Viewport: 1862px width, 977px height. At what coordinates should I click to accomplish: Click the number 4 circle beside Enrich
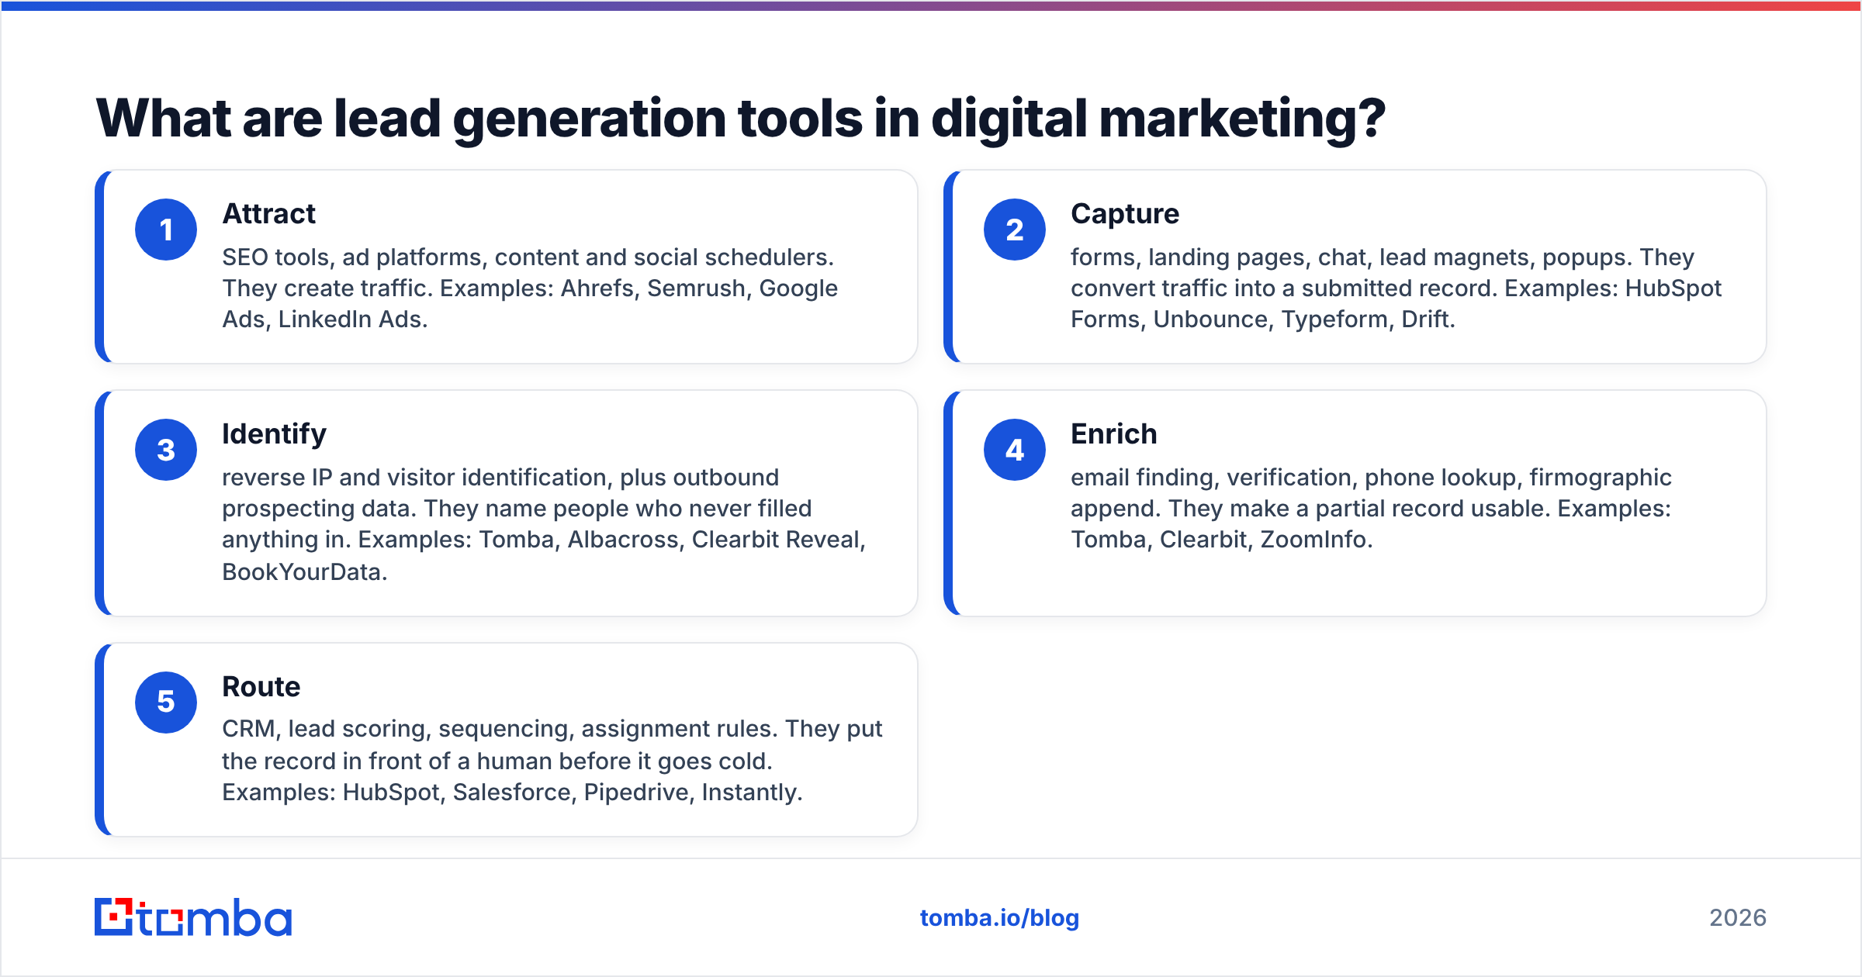point(1015,450)
